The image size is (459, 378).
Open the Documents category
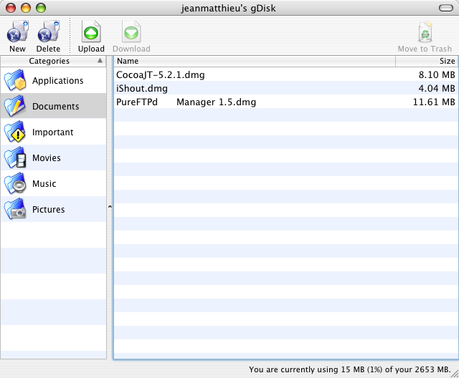tap(55, 107)
